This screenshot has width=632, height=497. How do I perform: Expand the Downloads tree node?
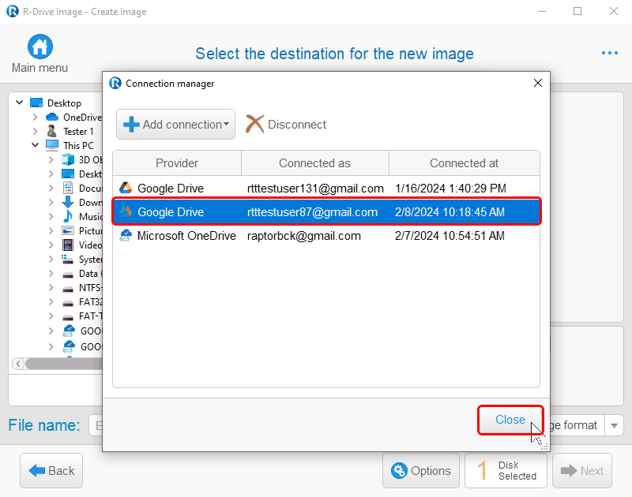click(x=51, y=202)
